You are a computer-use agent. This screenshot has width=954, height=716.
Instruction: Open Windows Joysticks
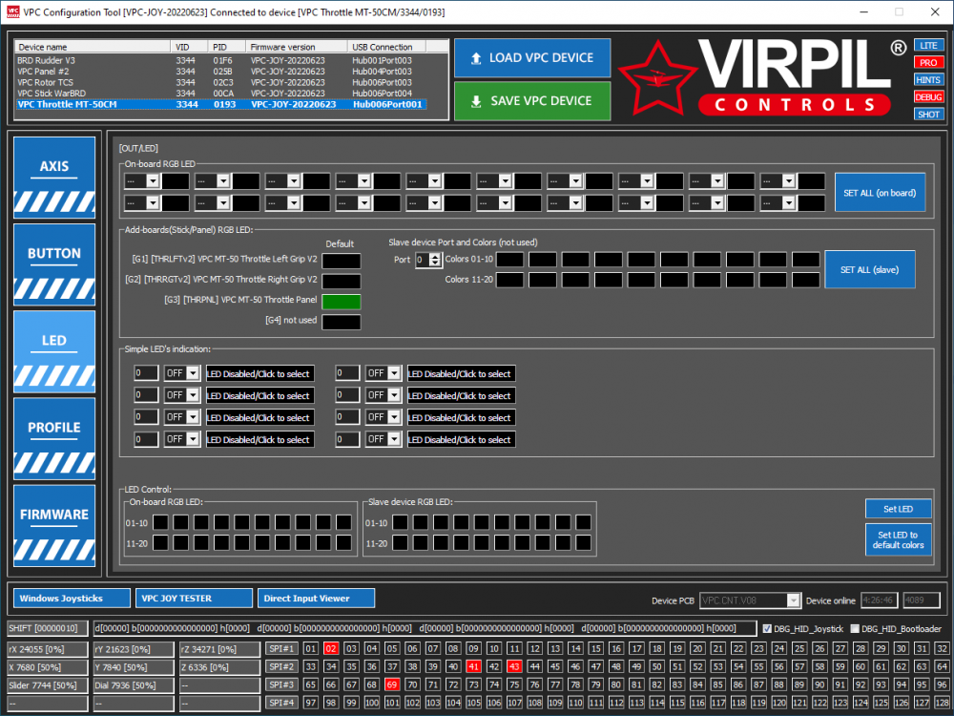tap(72, 598)
